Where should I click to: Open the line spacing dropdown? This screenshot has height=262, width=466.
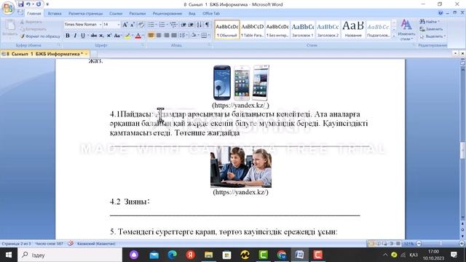click(183, 36)
